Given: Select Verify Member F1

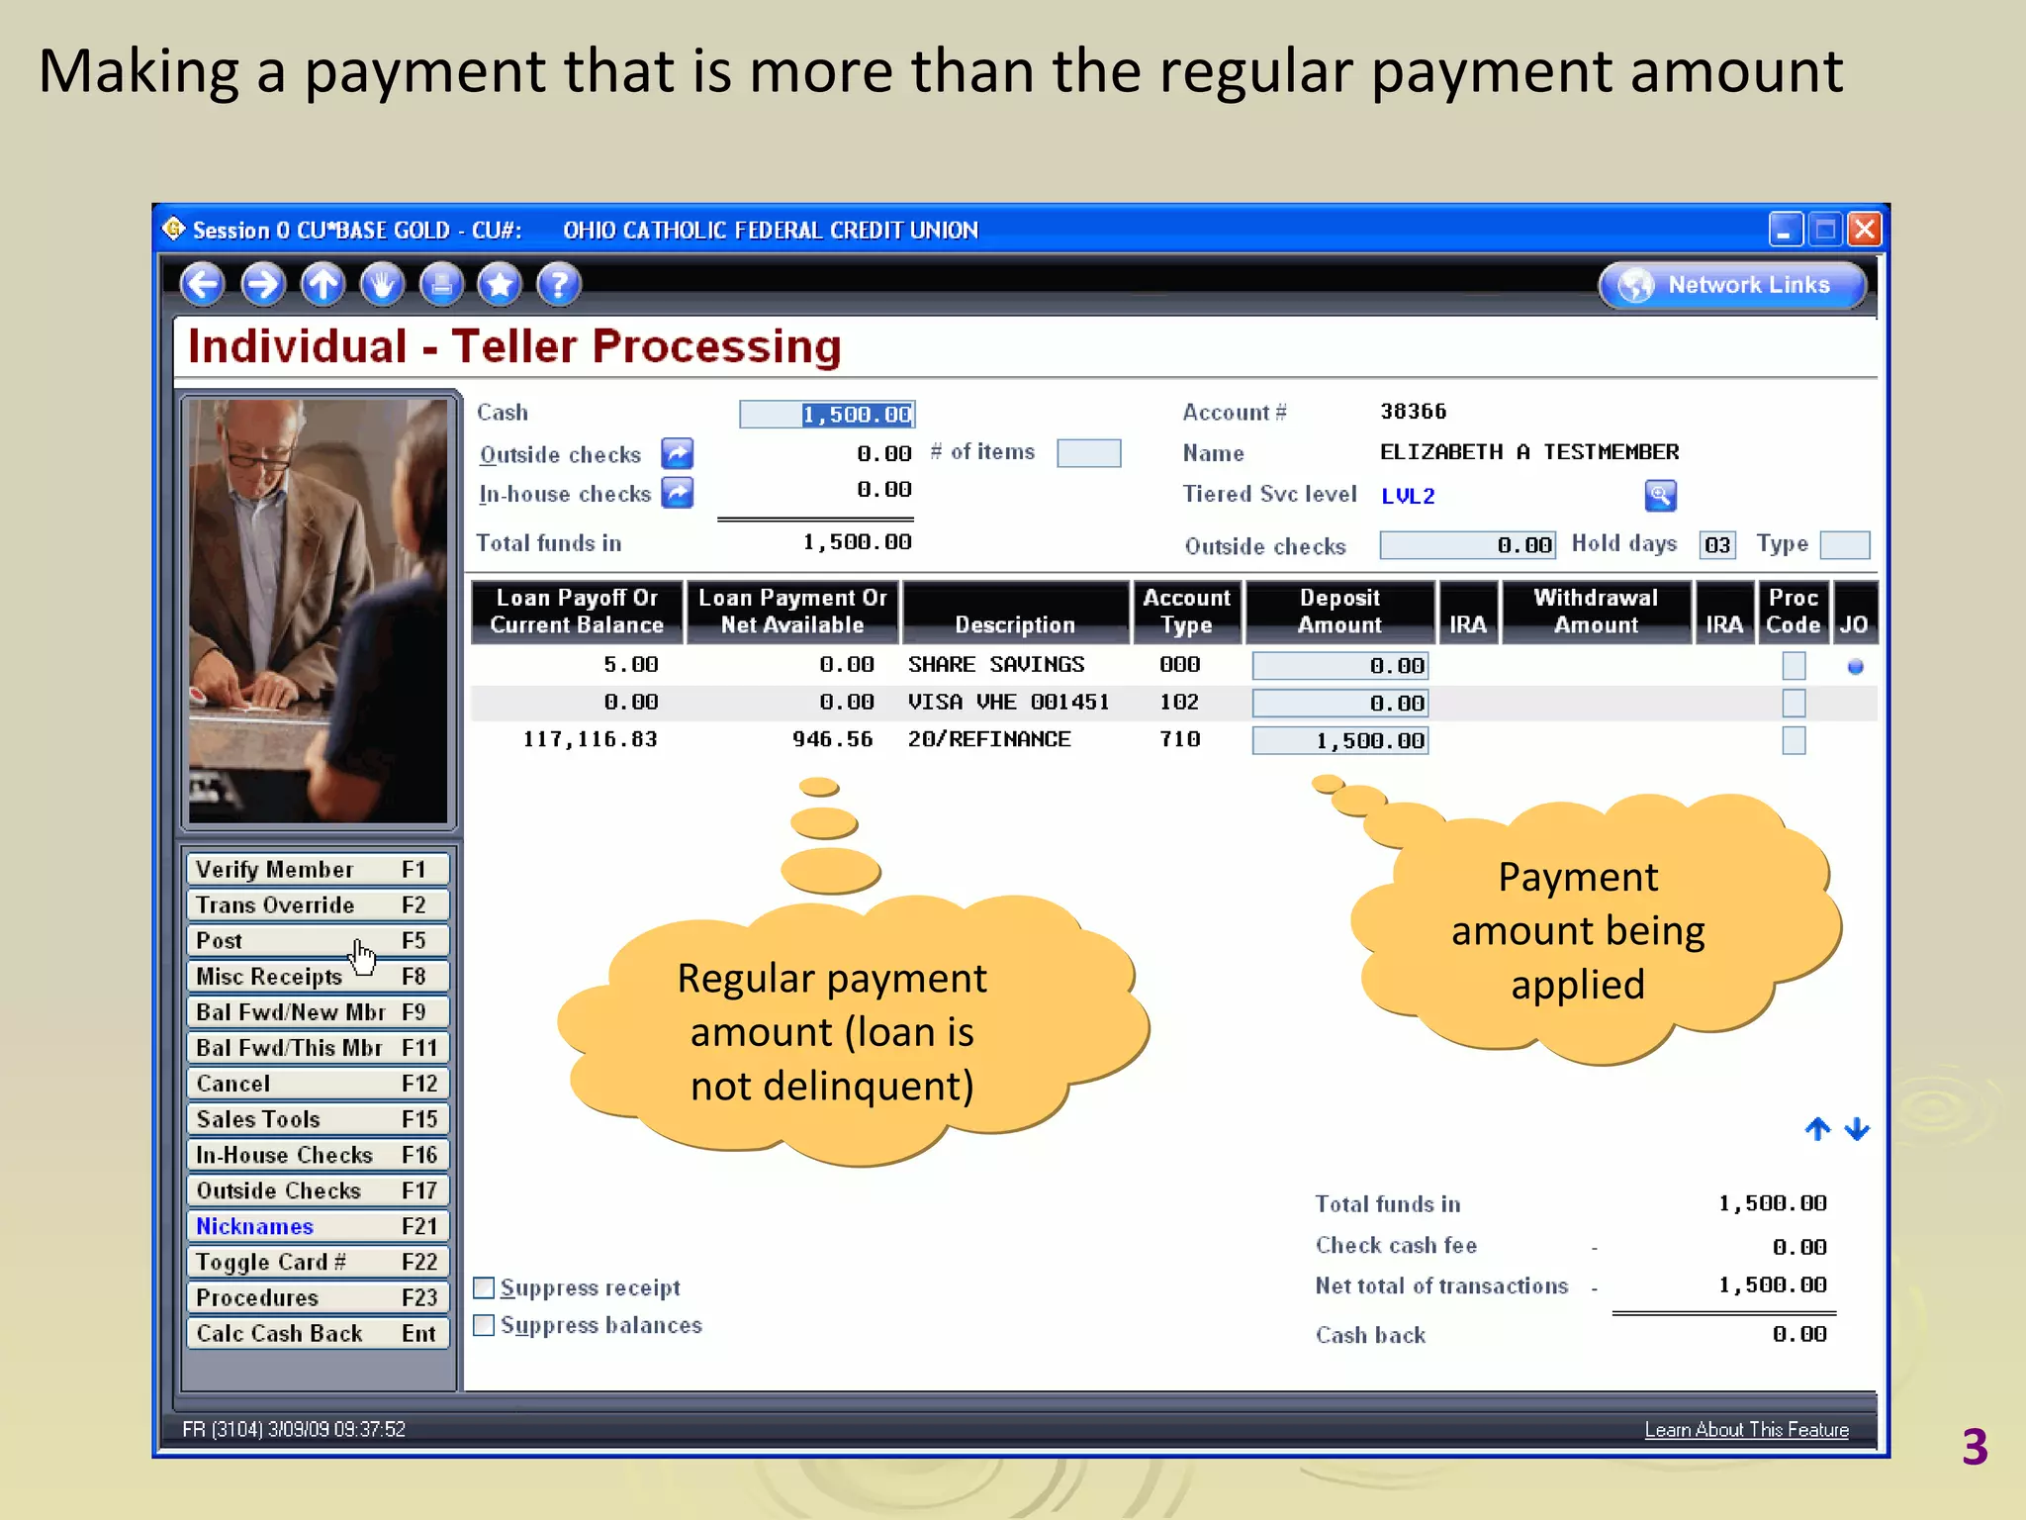Looking at the screenshot, I should (x=318, y=869).
